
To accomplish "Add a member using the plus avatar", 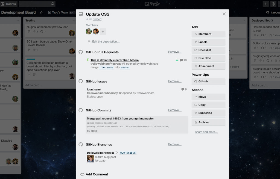I will point(103,31).
